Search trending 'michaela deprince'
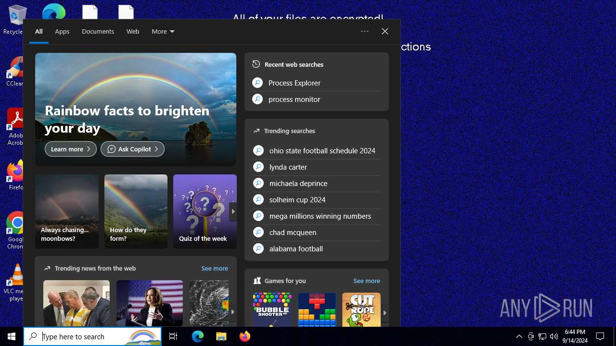This screenshot has height=346, width=616. [x=317, y=183]
